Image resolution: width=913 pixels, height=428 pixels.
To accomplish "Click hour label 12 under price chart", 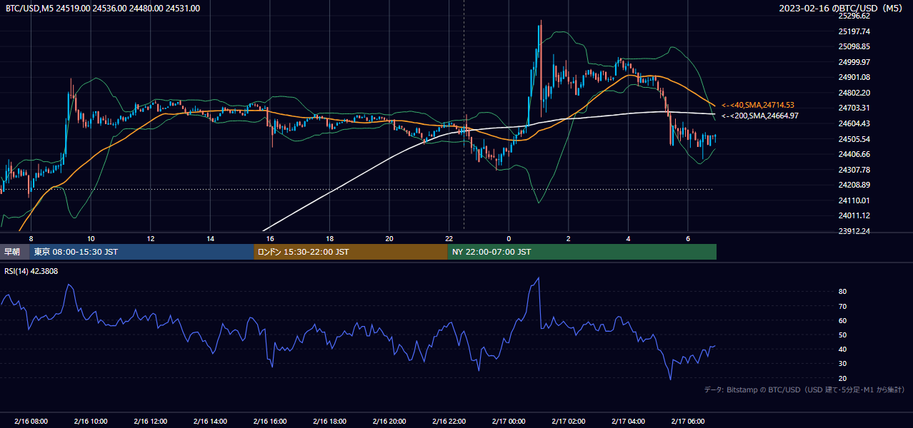I will click(151, 238).
